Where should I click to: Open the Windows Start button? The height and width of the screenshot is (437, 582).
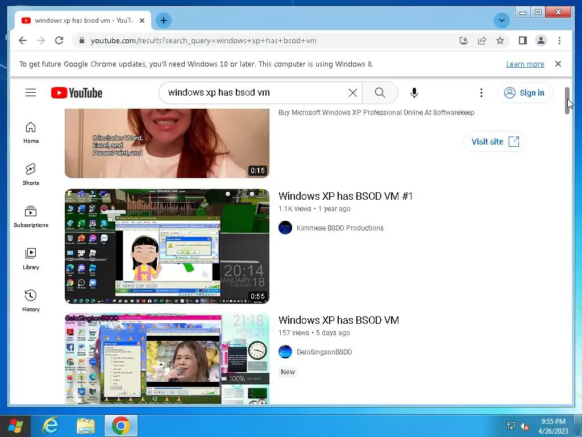(15, 426)
